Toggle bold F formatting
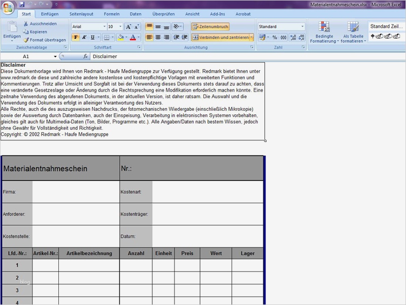Viewport: 406px width, 305px height. click(x=76, y=37)
